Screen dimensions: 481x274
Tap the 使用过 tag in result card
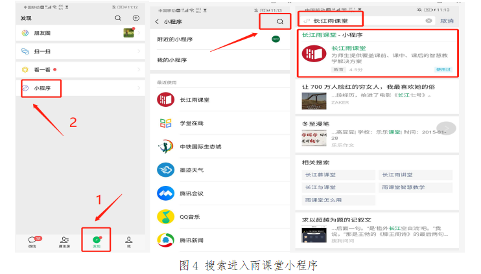(443, 69)
